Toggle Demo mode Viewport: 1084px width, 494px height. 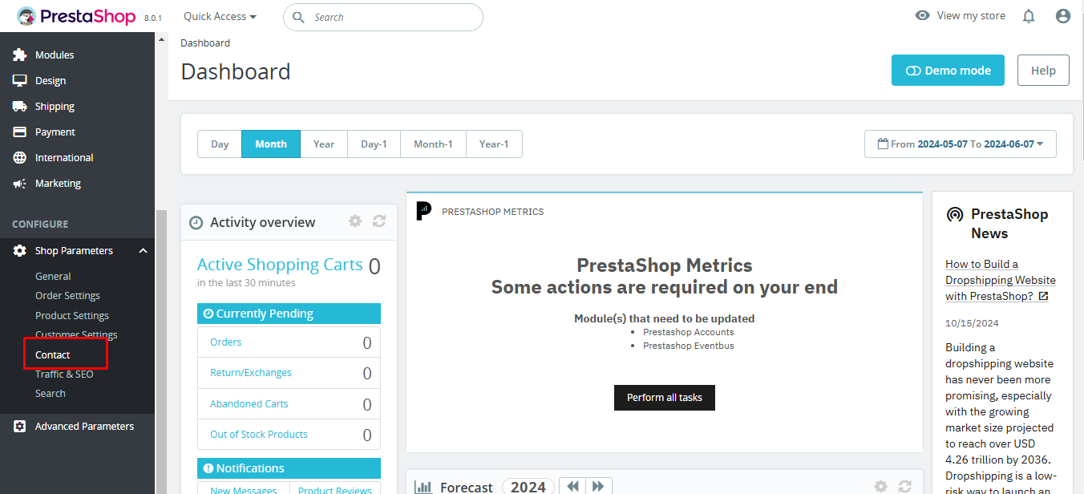point(948,71)
